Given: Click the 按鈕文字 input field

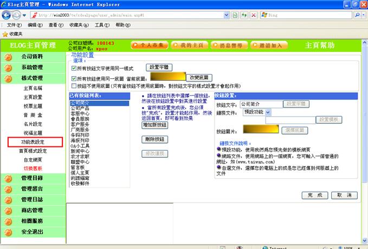Looking at the screenshot, I should pyautogui.click(x=261, y=104).
